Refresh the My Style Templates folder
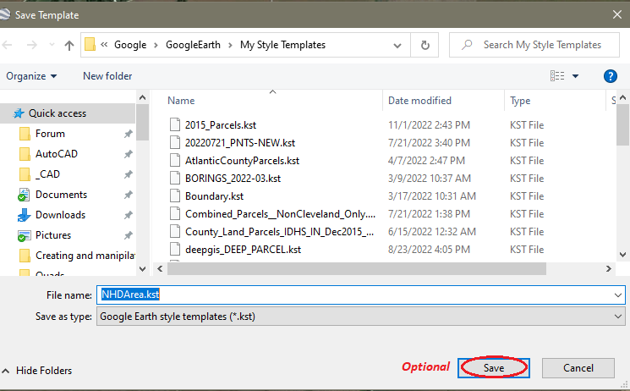This screenshot has height=391, width=630. (x=425, y=45)
